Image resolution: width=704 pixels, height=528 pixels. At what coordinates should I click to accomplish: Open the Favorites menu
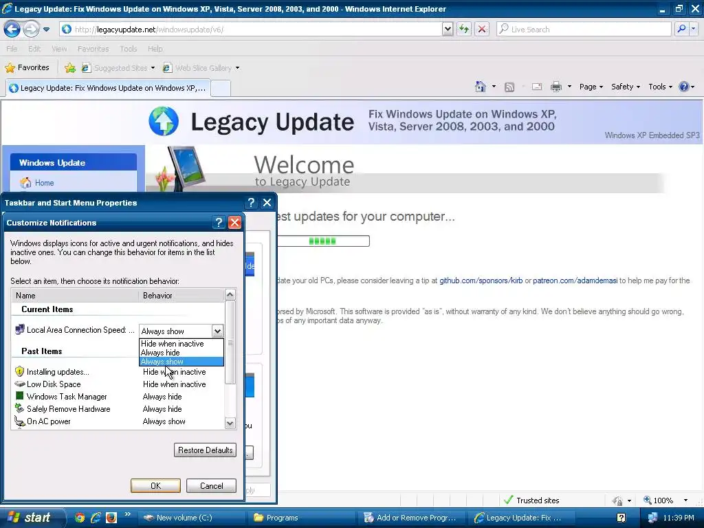93,49
